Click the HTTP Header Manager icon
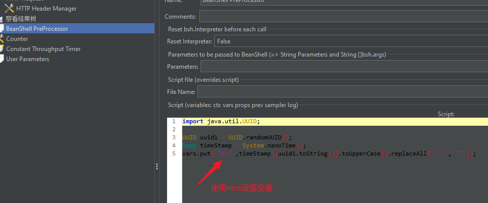 click(x=9, y=9)
